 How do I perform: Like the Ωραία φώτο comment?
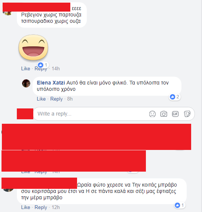click(25, 207)
